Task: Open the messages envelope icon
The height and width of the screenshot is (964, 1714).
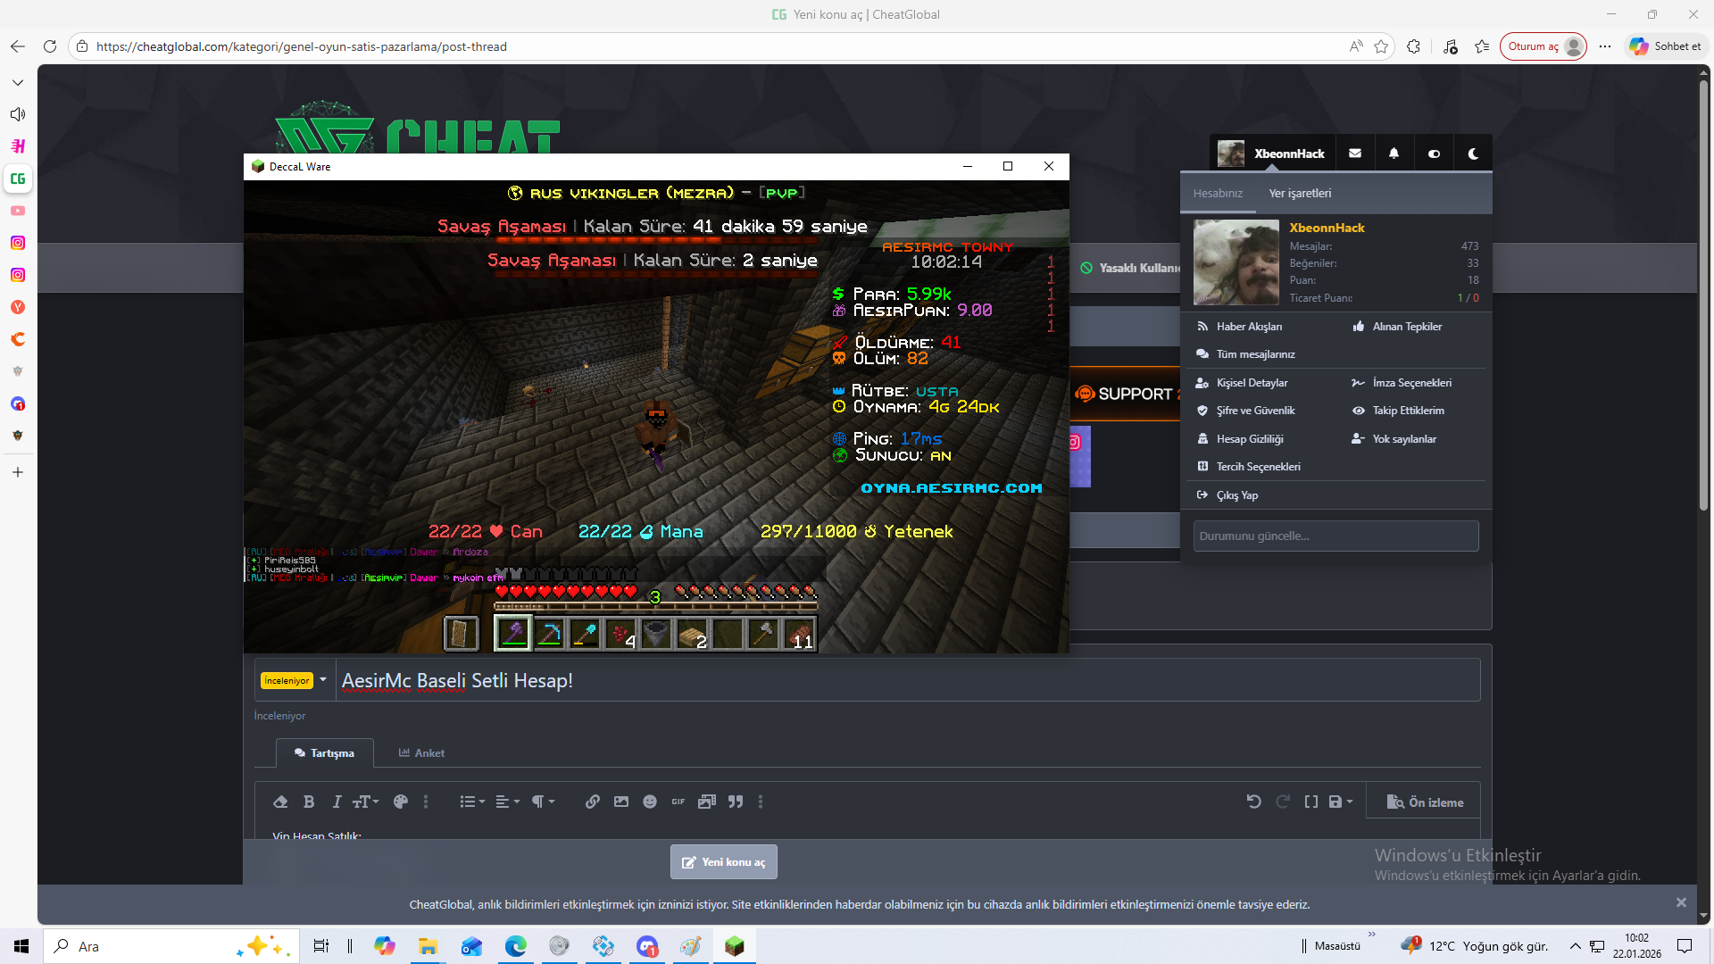Action: click(1355, 154)
